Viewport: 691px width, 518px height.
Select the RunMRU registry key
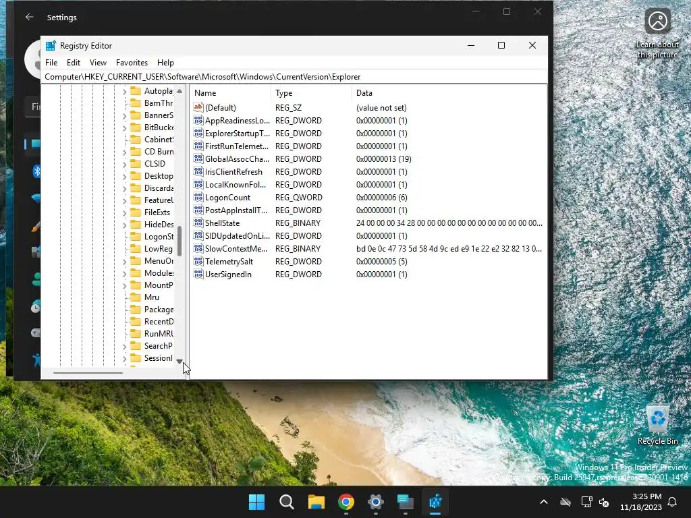click(159, 333)
